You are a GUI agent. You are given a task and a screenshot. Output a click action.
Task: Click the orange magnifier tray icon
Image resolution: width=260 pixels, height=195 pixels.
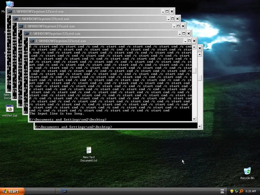coord(241,191)
